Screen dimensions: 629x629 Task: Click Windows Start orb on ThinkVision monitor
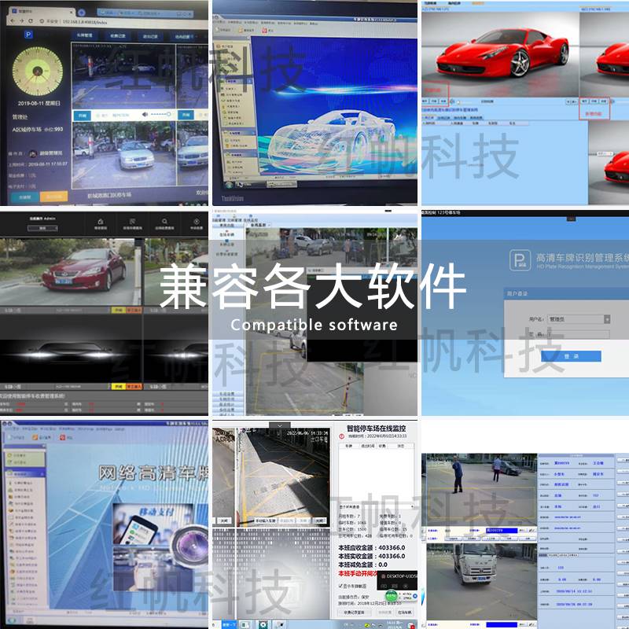(x=229, y=185)
